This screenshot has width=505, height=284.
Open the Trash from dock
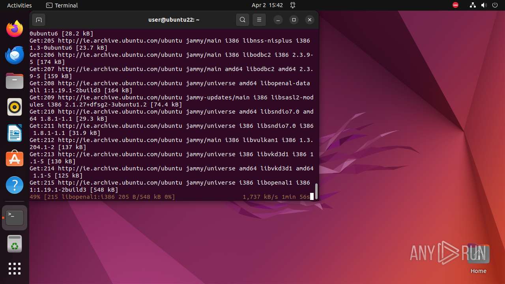(x=15, y=244)
